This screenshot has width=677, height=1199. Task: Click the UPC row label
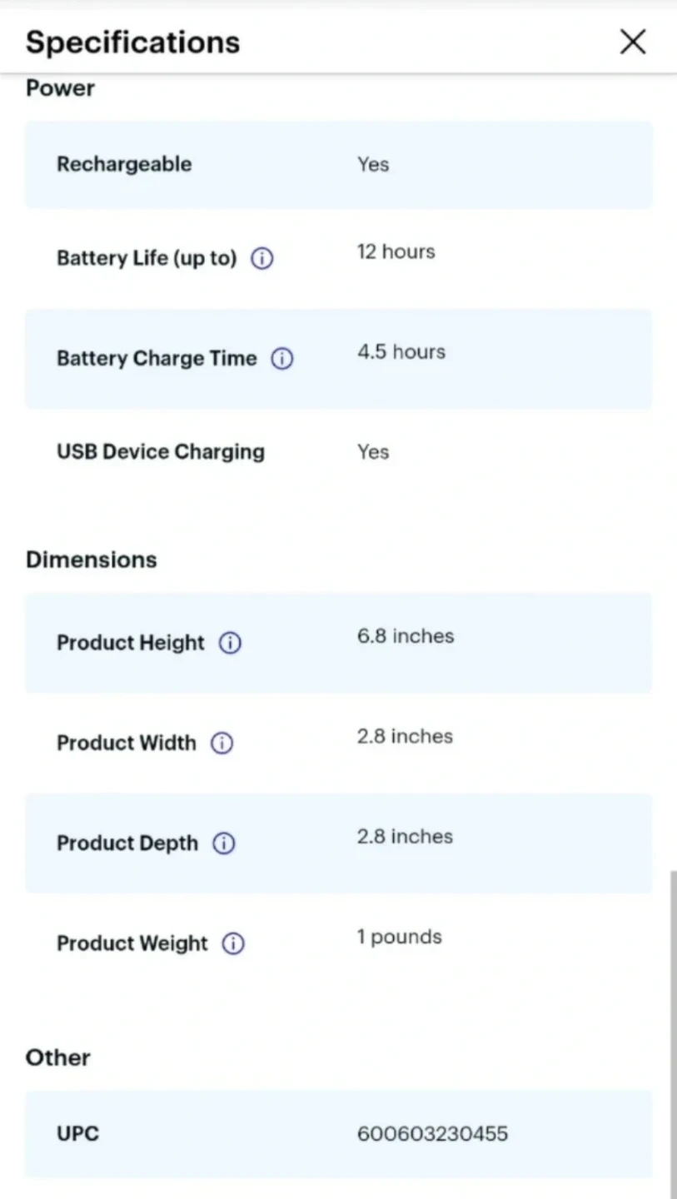(77, 1134)
